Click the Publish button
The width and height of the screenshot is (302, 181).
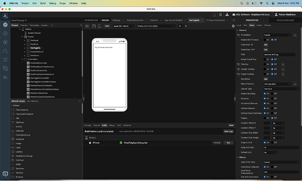(x=217, y=143)
